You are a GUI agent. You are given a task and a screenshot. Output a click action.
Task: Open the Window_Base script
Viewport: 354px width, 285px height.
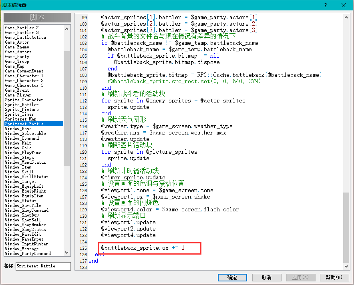(x=18, y=128)
